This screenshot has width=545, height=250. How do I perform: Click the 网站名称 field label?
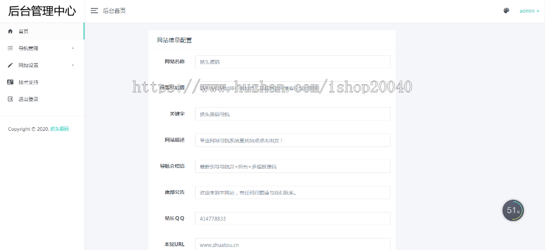point(174,62)
